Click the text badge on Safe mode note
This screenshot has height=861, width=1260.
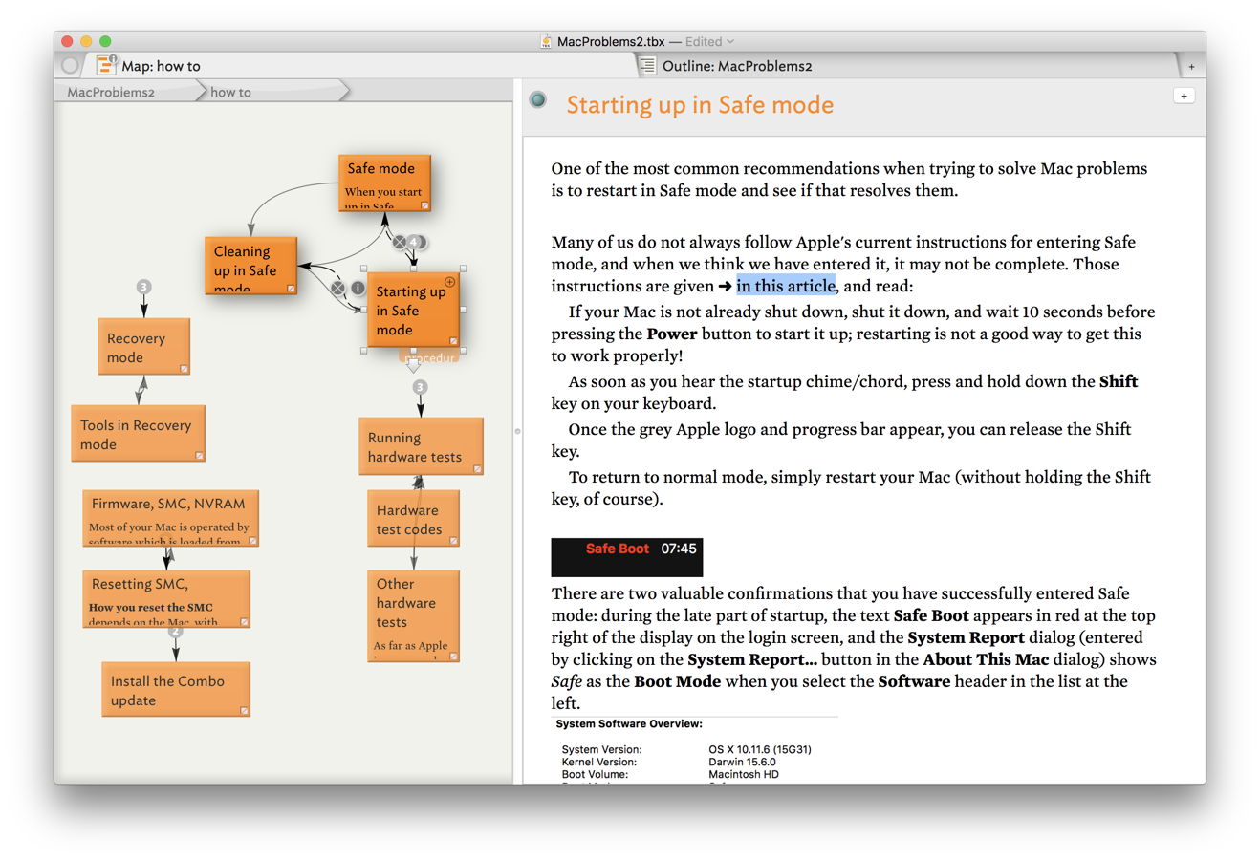tap(425, 204)
